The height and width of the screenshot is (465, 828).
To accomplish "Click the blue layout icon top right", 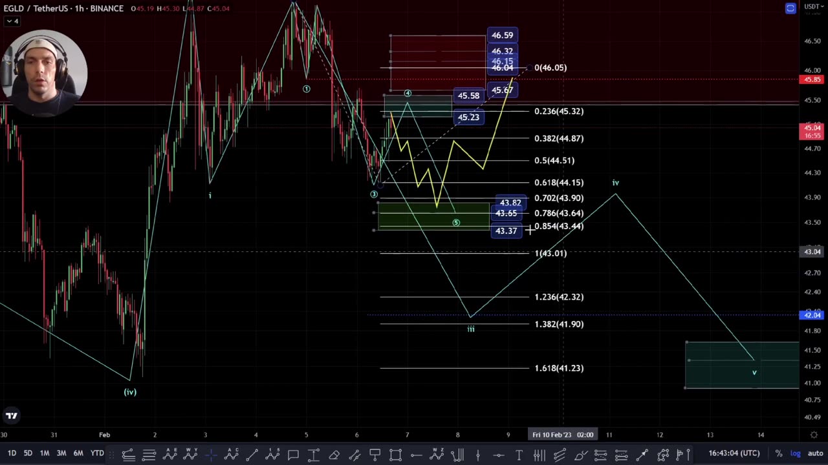I will 790,8.
